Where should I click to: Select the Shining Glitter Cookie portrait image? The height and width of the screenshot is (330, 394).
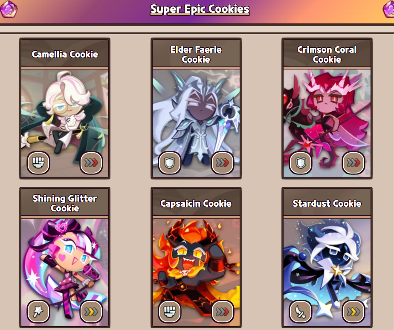click(65, 272)
